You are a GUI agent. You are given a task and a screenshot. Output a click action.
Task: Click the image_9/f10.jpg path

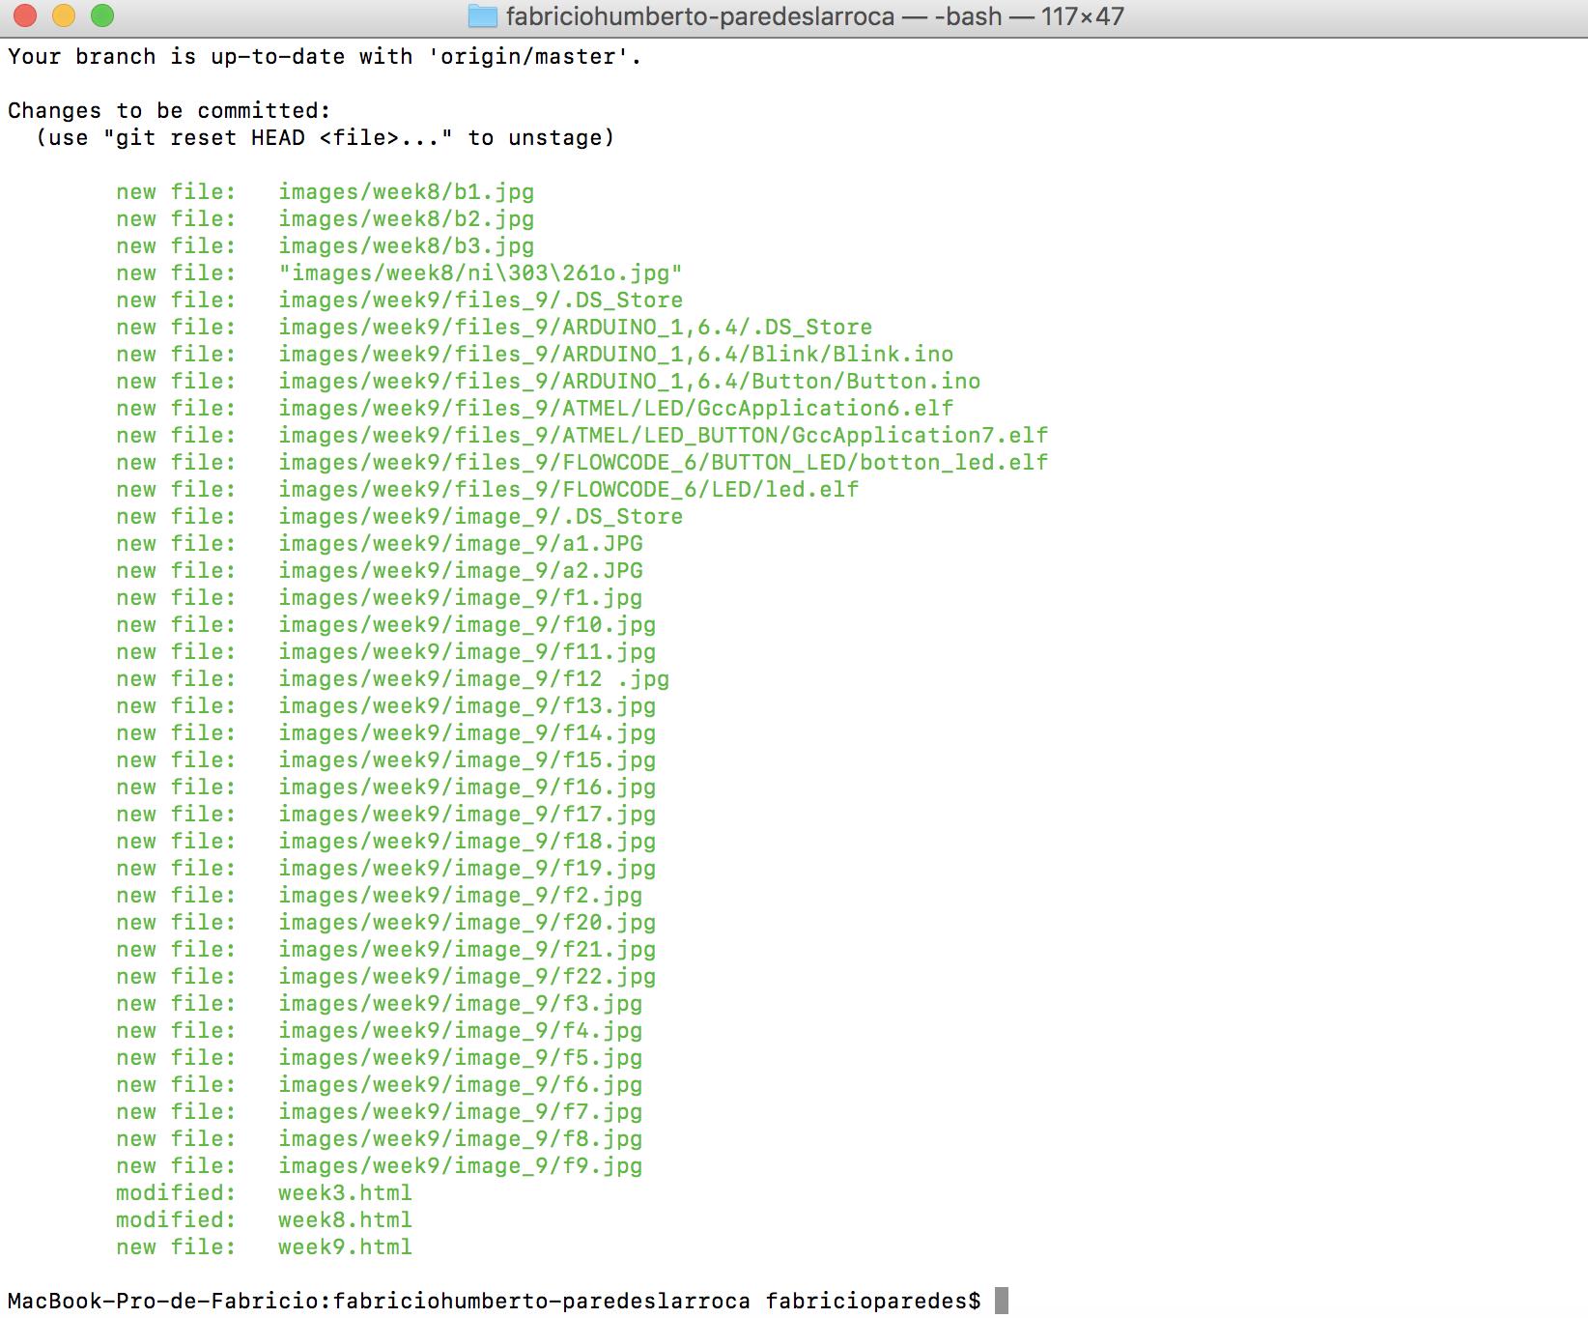(468, 625)
